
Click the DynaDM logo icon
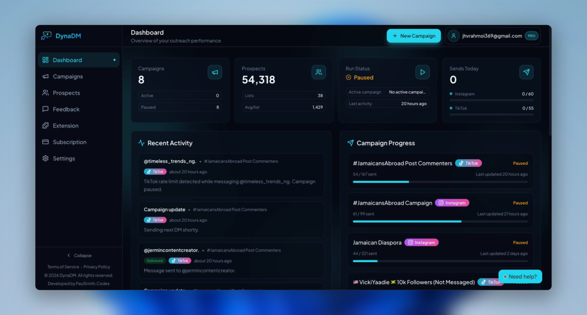tap(46, 36)
